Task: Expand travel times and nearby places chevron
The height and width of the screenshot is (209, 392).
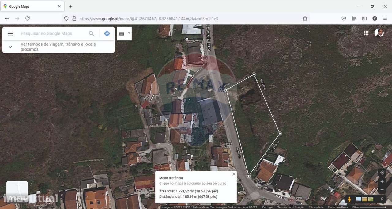Action: click(x=10, y=47)
